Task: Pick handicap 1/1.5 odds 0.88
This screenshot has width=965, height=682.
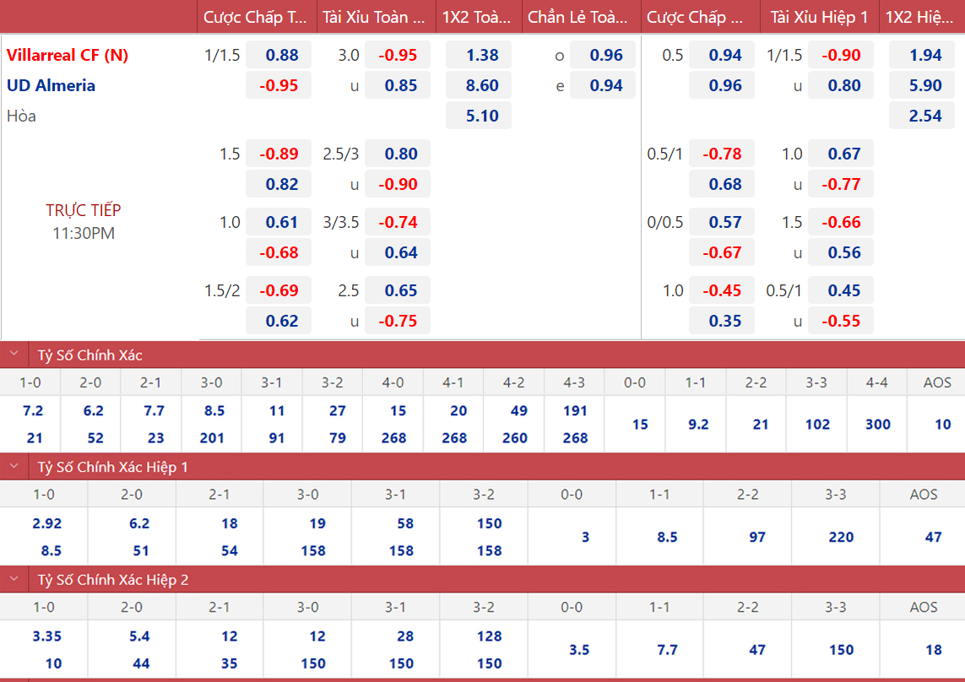Action: pyautogui.click(x=278, y=55)
